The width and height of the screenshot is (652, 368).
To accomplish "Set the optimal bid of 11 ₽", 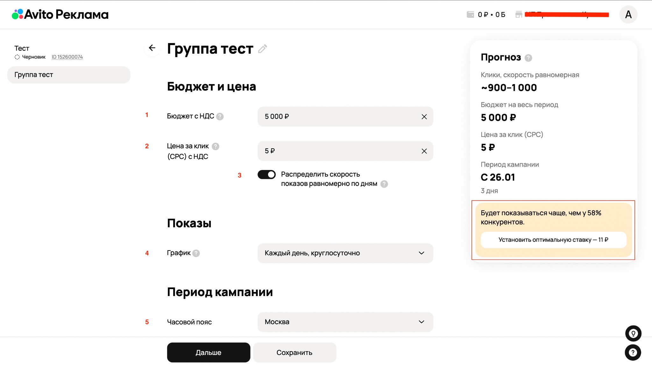I will coord(553,240).
